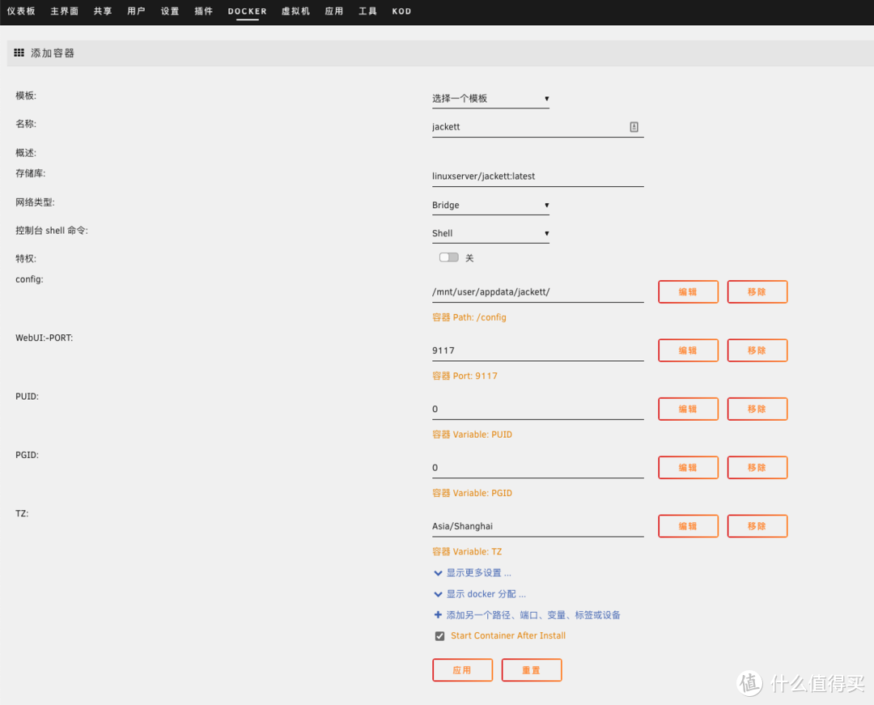Go to the 插件 plugins tab
The height and width of the screenshot is (705, 874).
click(204, 11)
